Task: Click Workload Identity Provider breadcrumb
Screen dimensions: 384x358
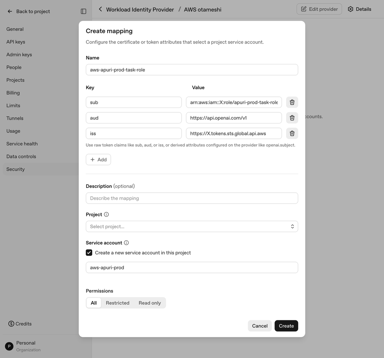Action: [x=140, y=9]
